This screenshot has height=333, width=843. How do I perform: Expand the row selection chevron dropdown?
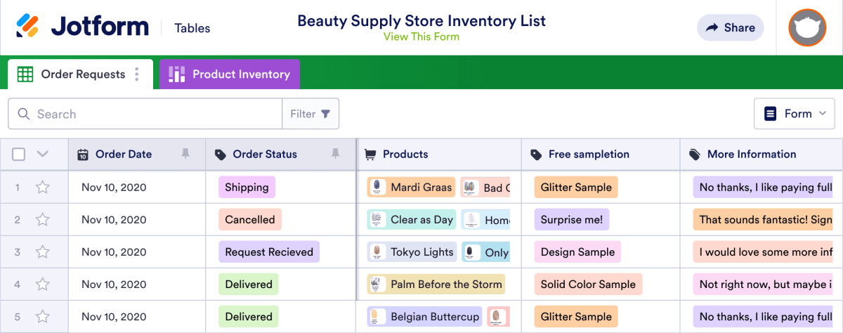click(42, 155)
